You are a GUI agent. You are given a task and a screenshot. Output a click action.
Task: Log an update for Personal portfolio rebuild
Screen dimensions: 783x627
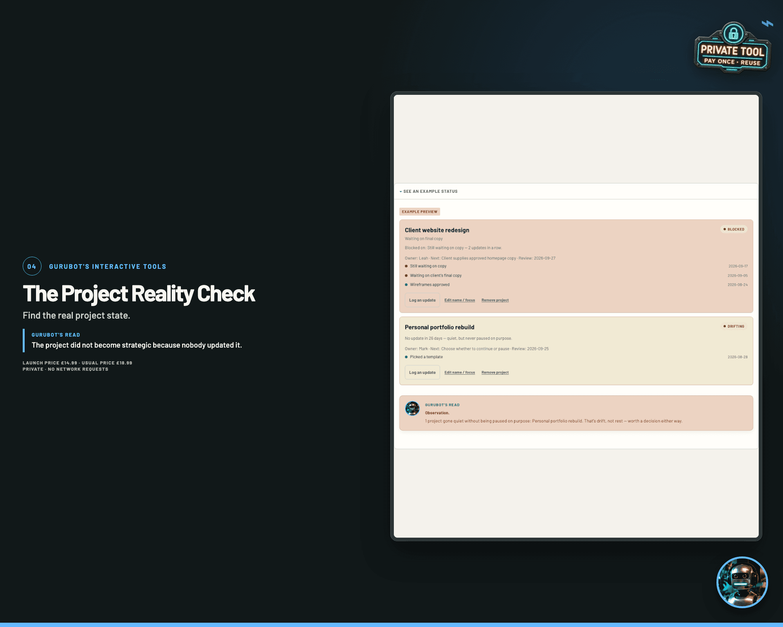[422, 373]
